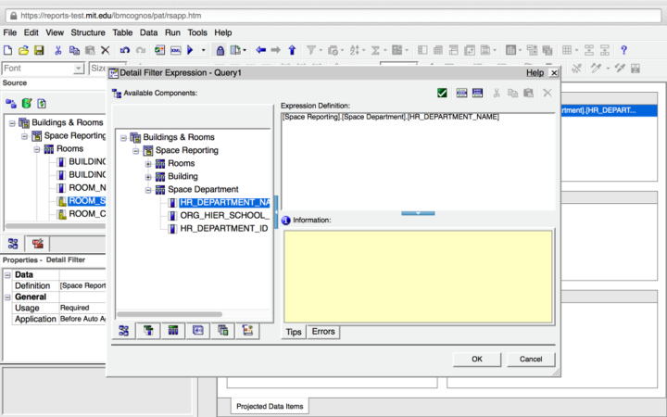667x417 pixels.
Task: Click the lock icon in main toolbar
Action: point(220,50)
